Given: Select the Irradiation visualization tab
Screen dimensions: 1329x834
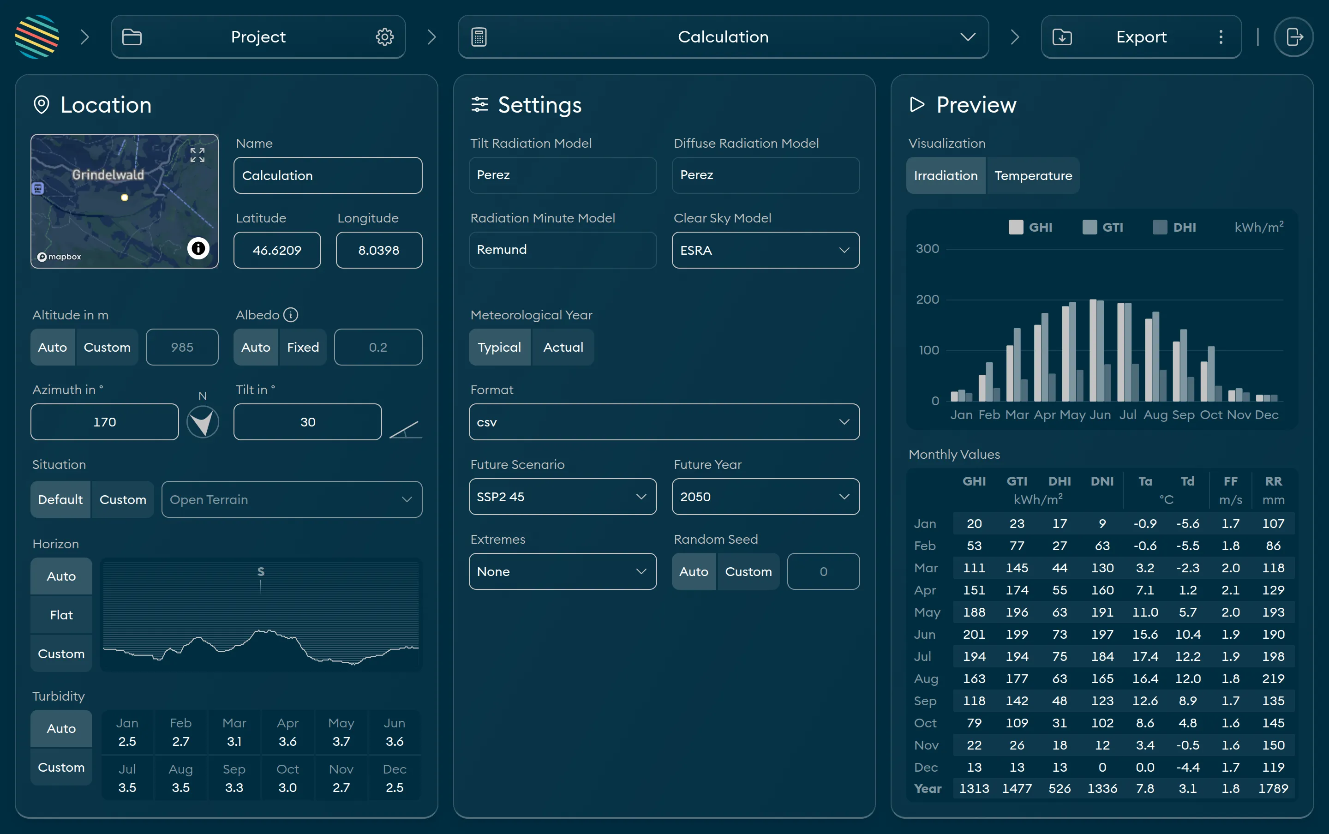Looking at the screenshot, I should pyautogui.click(x=945, y=175).
